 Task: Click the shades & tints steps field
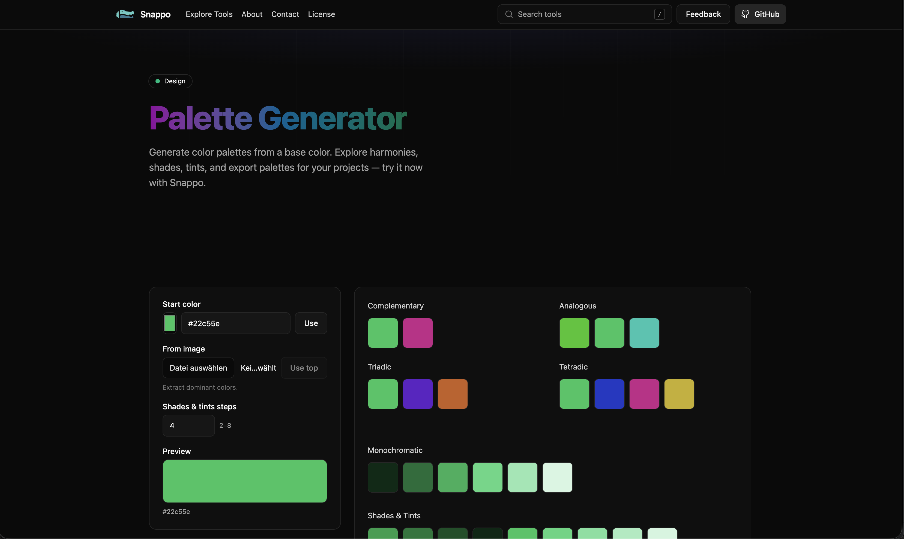click(188, 425)
